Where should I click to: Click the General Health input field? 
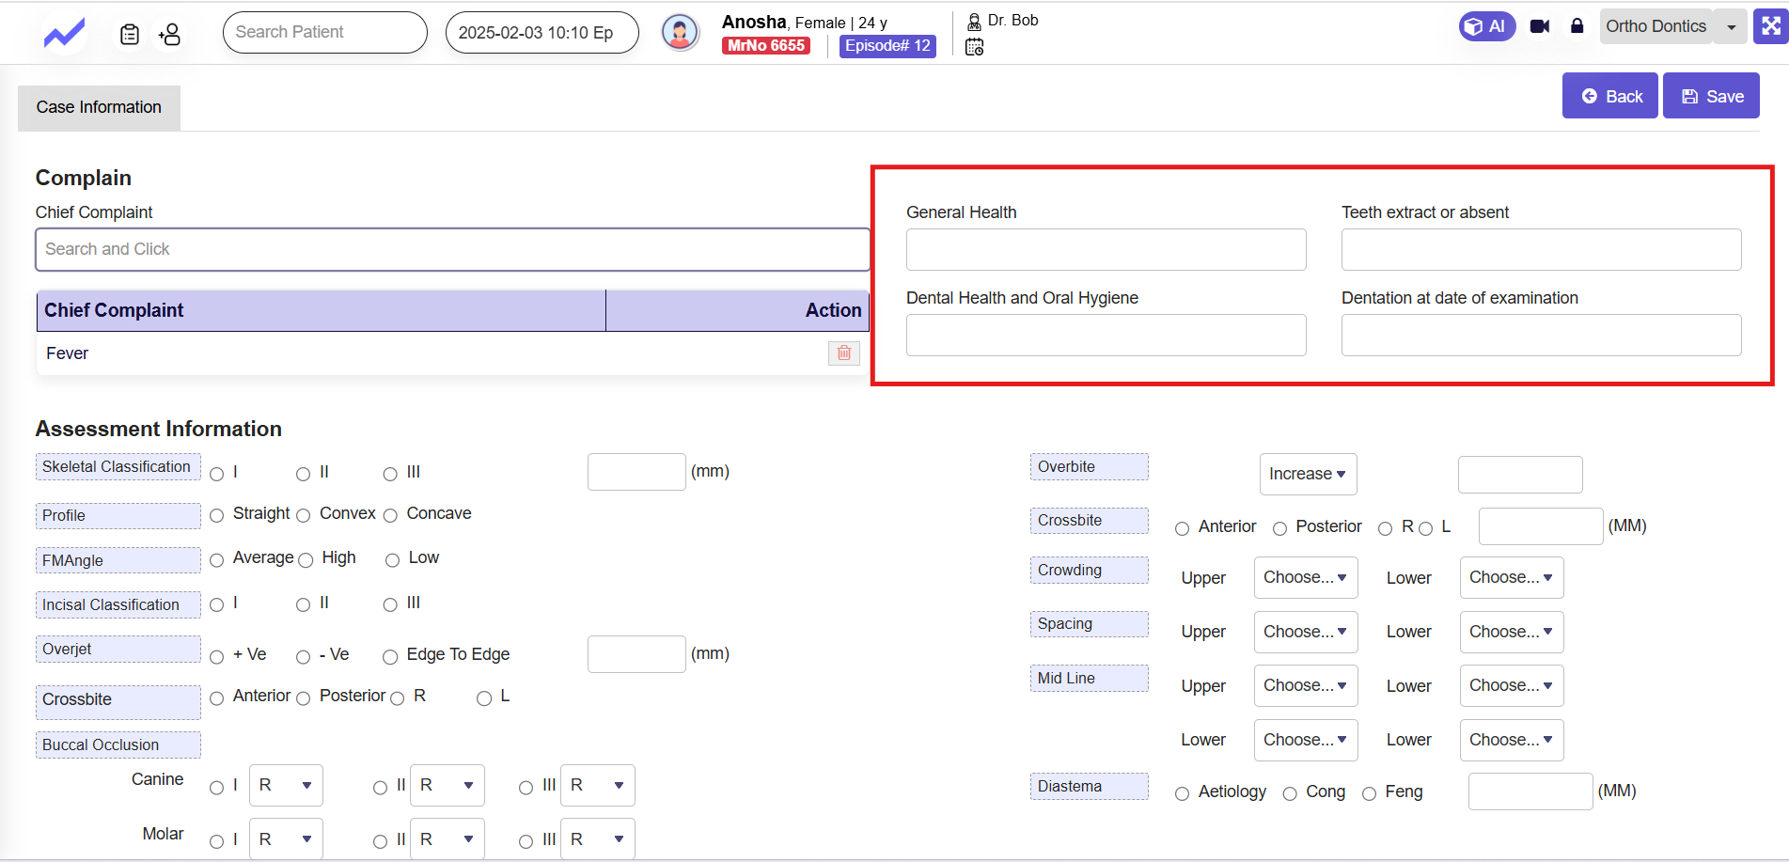pyautogui.click(x=1106, y=250)
